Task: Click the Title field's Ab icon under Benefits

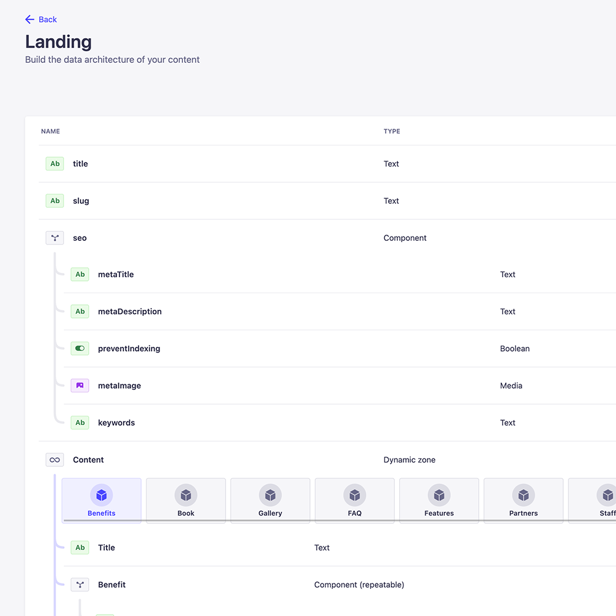Action: (79, 548)
